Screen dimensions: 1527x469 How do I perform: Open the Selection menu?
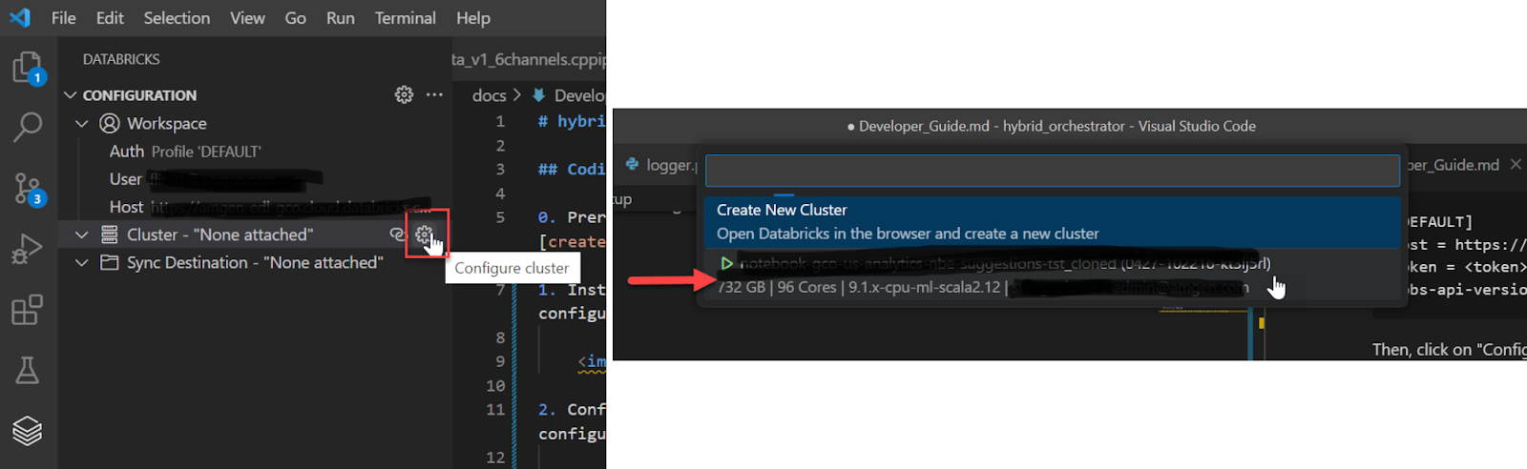coord(177,18)
